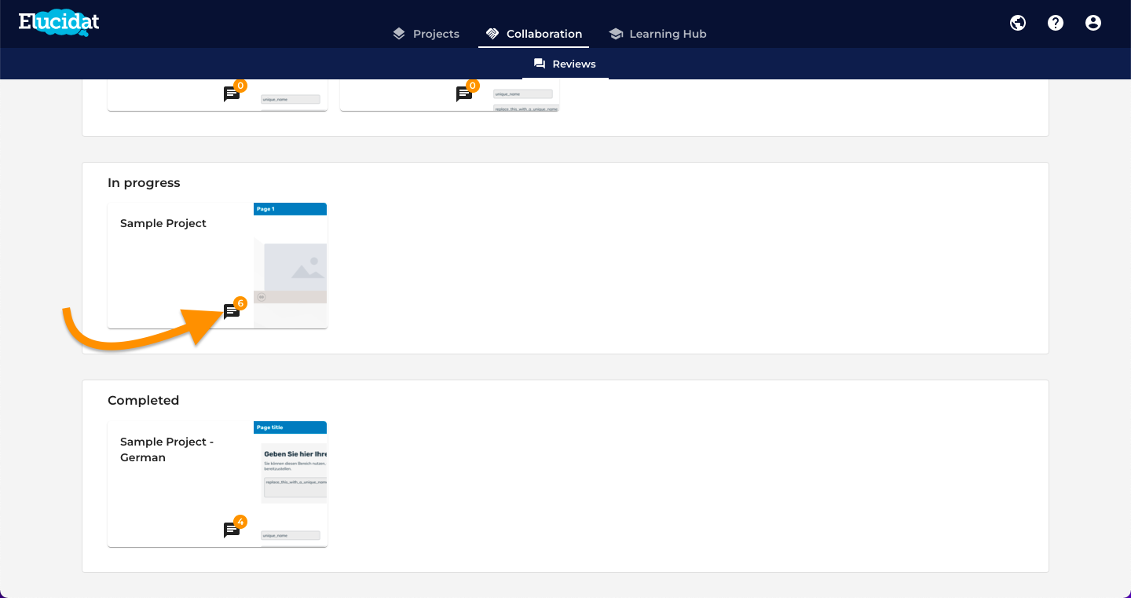Switch to the Learning Hub tab
1131x598 pixels.
(x=657, y=34)
